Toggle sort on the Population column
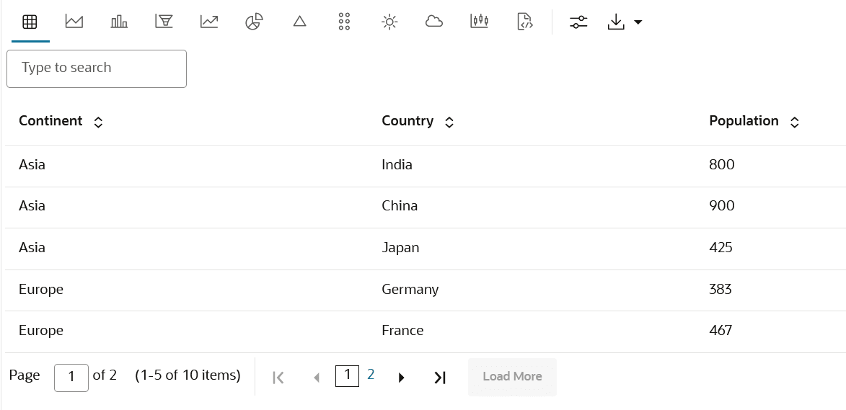The image size is (846, 410). pyautogui.click(x=795, y=122)
